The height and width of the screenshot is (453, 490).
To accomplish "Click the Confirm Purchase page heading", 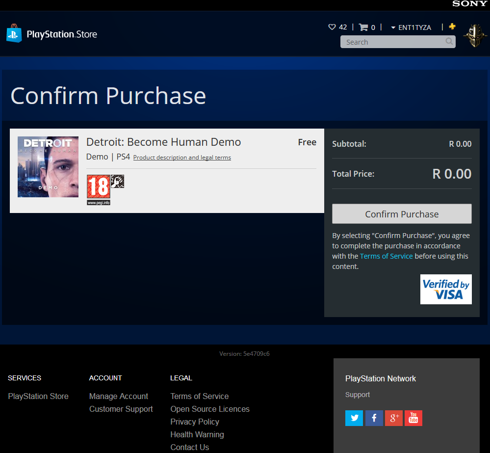I will (x=108, y=96).
